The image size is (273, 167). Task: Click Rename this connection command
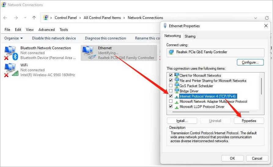[x=147, y=38]
